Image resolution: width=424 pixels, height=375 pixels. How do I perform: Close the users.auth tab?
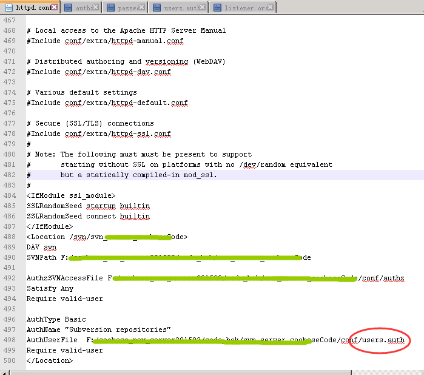coord(202,7)
